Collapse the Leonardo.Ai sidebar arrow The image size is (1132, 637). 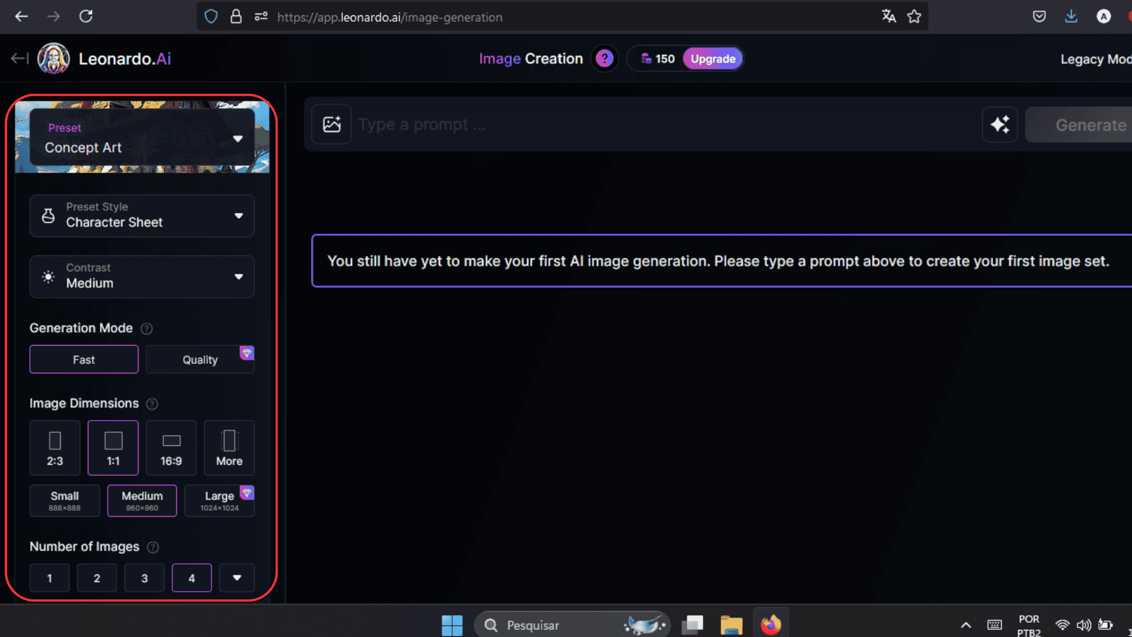[19, 58]
